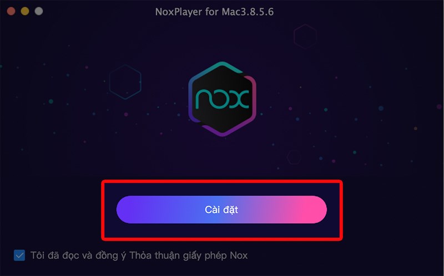Click the NoxPlayer for Mac3.8.5.6 window title
Viewport: 444px width, 276px height.
click(x=214, y=12)
